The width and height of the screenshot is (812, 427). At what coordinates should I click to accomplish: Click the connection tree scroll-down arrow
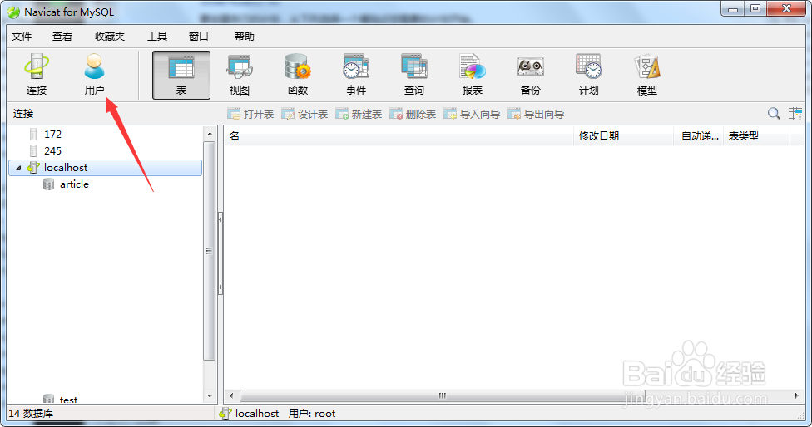click(210, 396)
